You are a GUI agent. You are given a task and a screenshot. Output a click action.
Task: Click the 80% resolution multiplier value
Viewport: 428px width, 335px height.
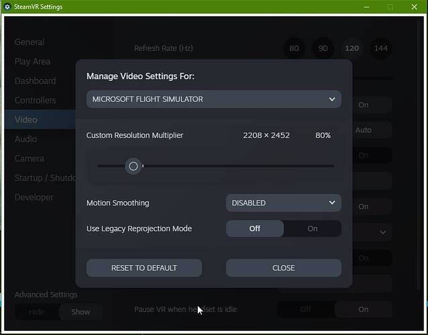click(323, 135)
